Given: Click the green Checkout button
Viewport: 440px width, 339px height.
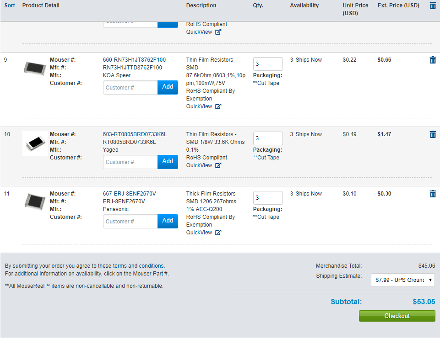Looking at the screenshot, I should [x=397, y=316].
